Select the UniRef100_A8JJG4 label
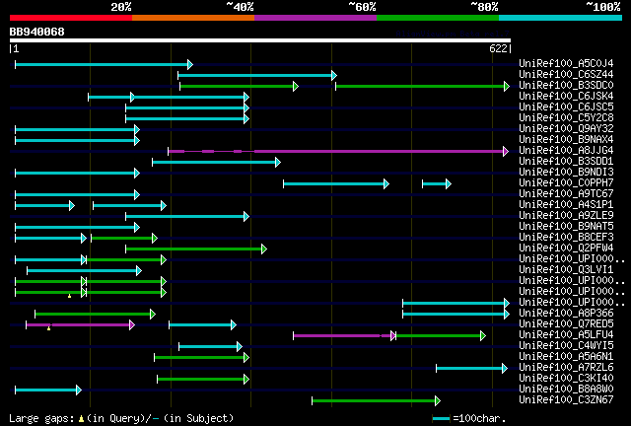 pos(566,150)
